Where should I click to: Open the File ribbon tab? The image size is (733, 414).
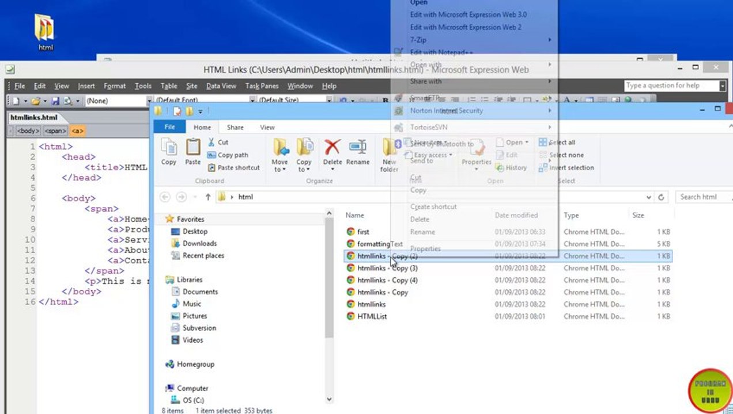pos(169,127)
